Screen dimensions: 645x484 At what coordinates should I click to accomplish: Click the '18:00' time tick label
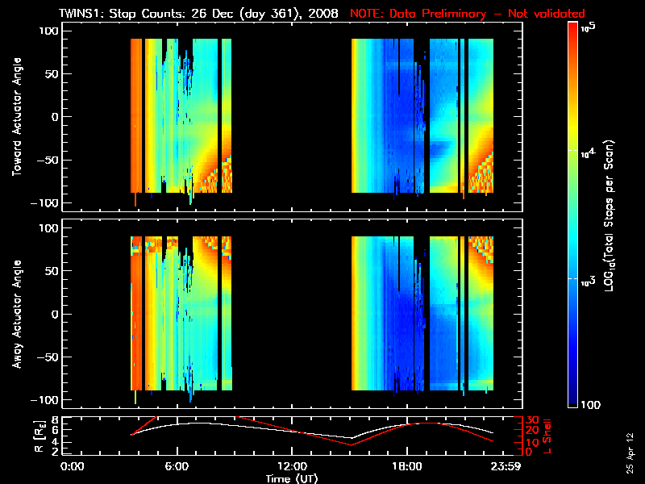click(x=407, y=467)
